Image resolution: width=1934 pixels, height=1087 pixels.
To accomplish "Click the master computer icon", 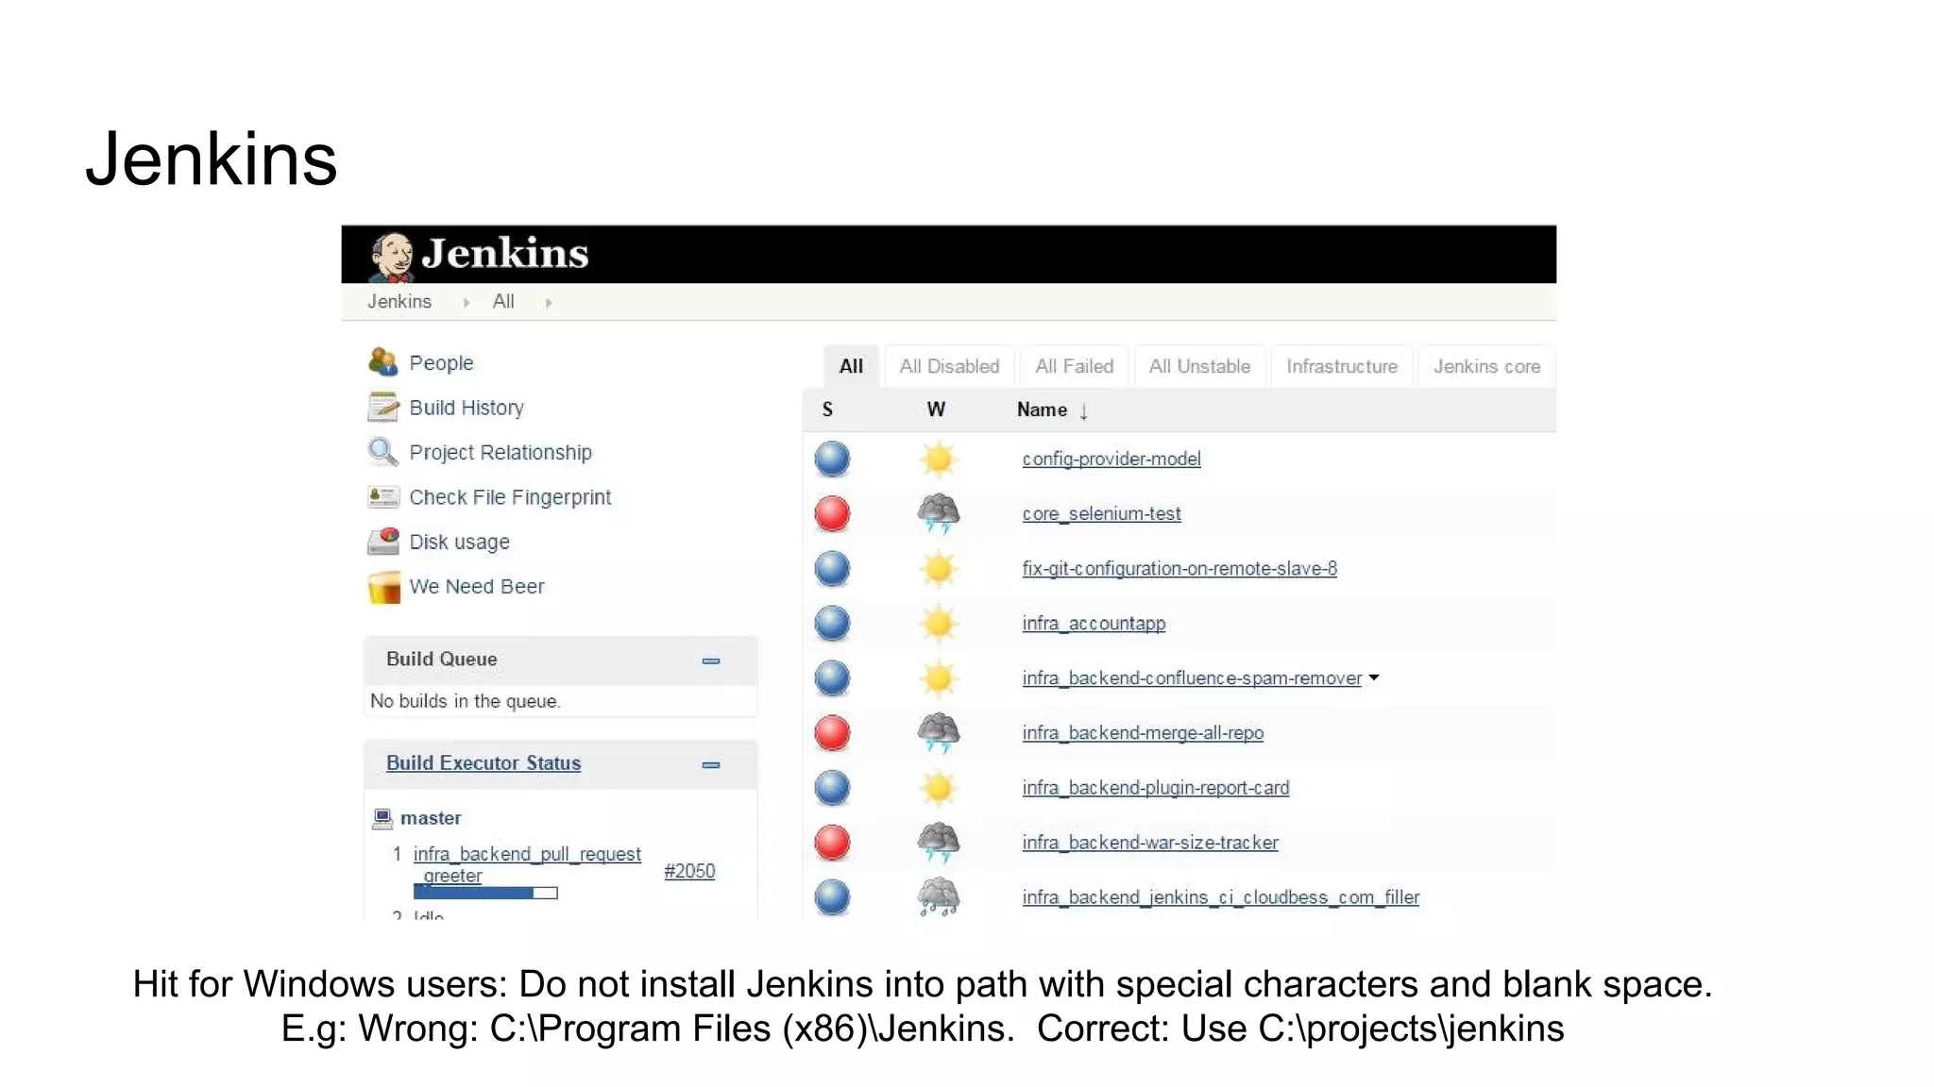I will [x=382, y=818].
